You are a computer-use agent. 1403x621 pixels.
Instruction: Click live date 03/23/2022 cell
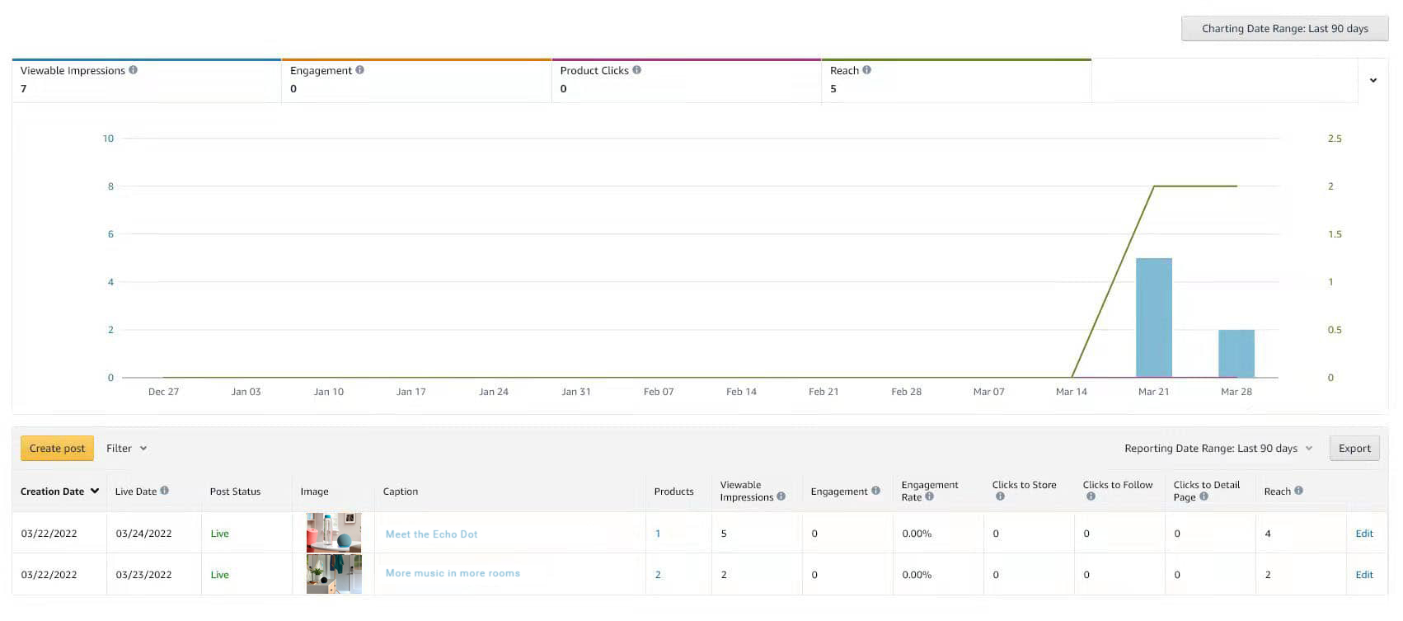tap(143, 575)
